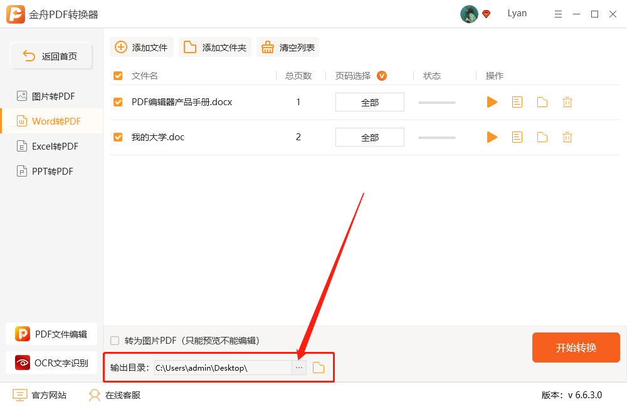The height and width of the screenshot is (407, 627).
Task: Visit 官方网站 link
Action: tap(40, 395)
